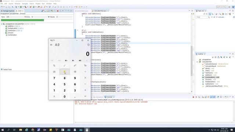Open Windows taskbar search icon
The image size is (235, 132).
point(8,130)
